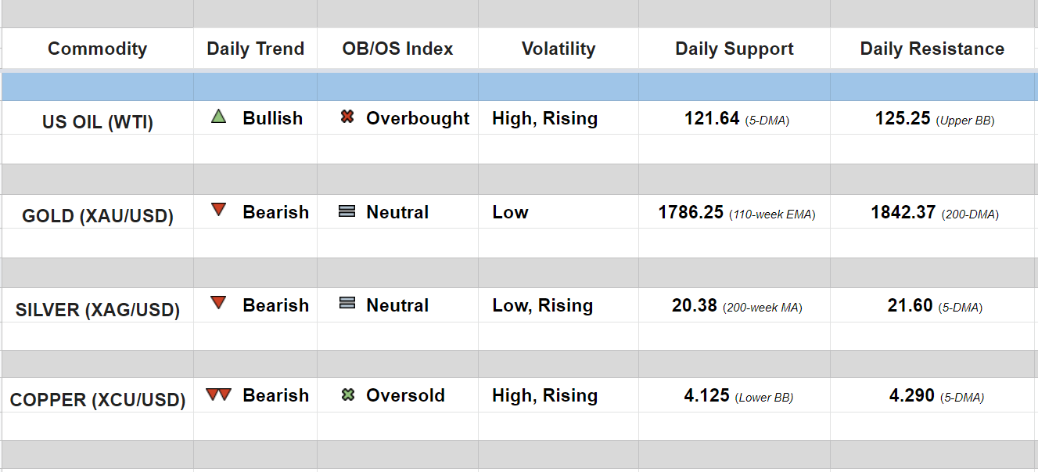Select Gold daily support value 1786.25

pos(691,212)
